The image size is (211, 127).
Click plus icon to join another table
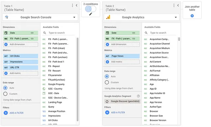tap(192, 16)
